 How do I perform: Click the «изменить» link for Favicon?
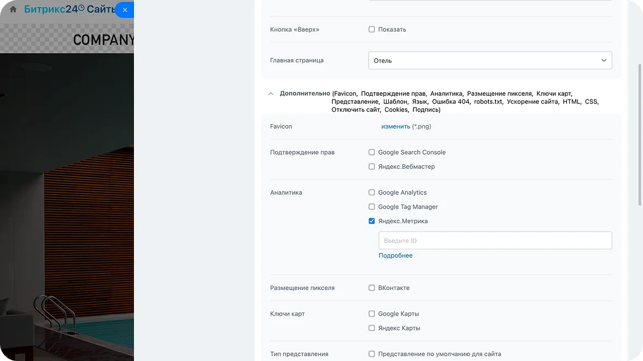(x=395, y=126)
